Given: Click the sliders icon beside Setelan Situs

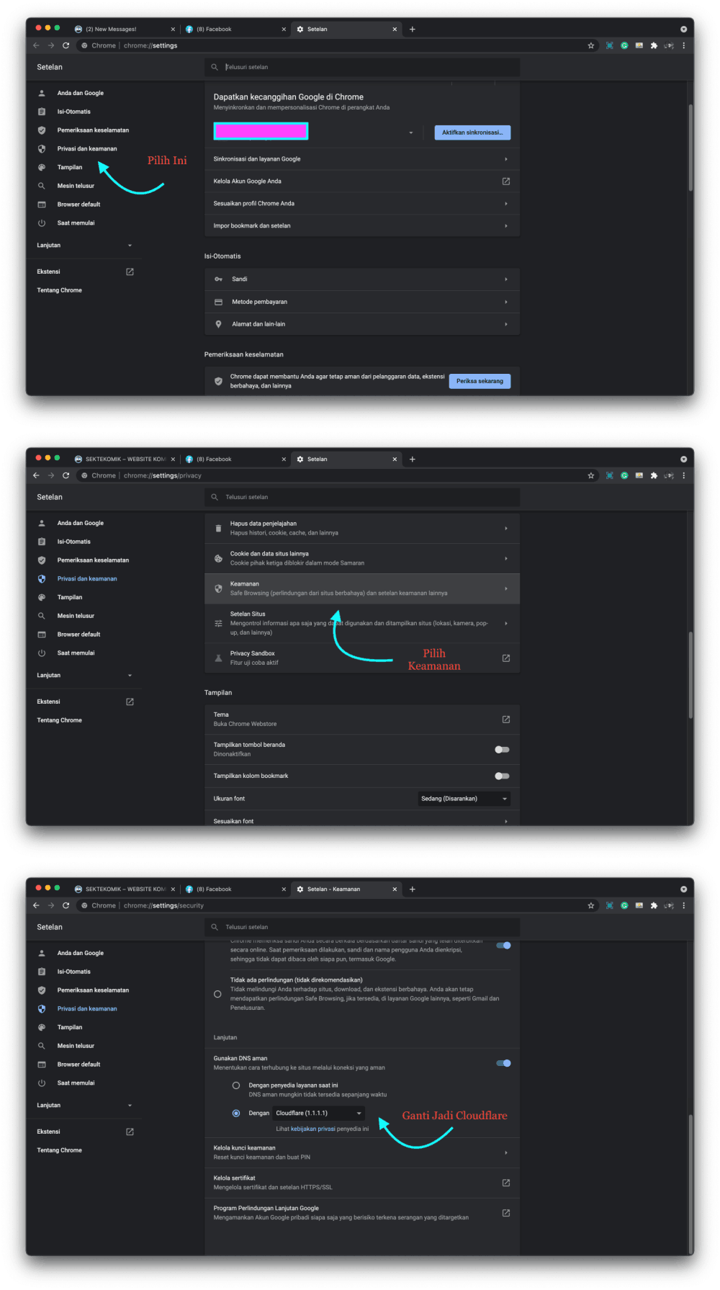Looking at the screenshot, I should tap(218, 624).
